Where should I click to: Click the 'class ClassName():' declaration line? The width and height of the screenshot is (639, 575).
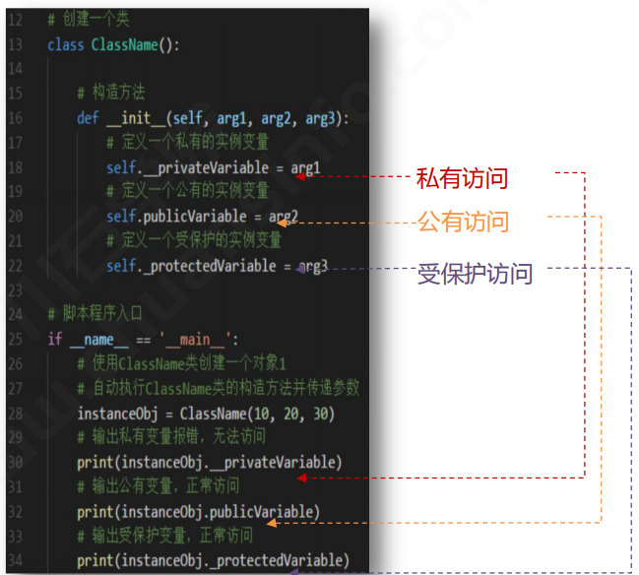click(113, 44)
